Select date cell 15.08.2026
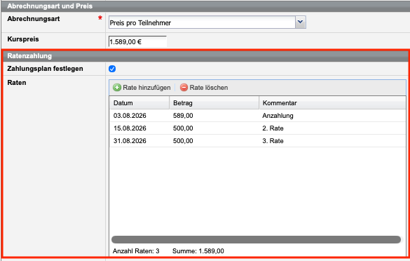This screenshot has height=261, width=410. 130,128
